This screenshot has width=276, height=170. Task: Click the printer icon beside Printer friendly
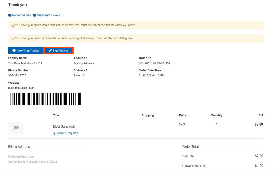click(10, 15)
